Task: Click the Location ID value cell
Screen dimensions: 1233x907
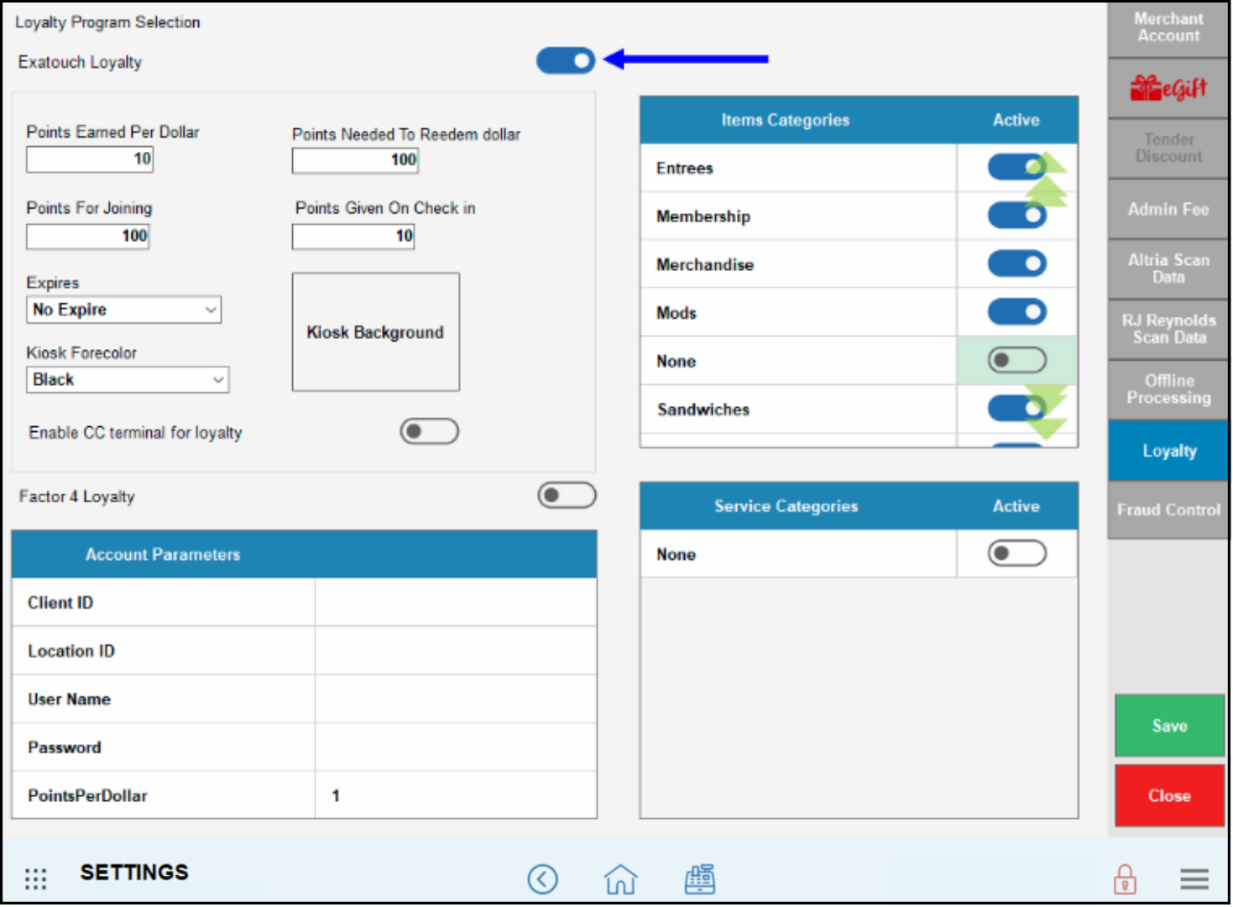Action: [x=456, y=651]
